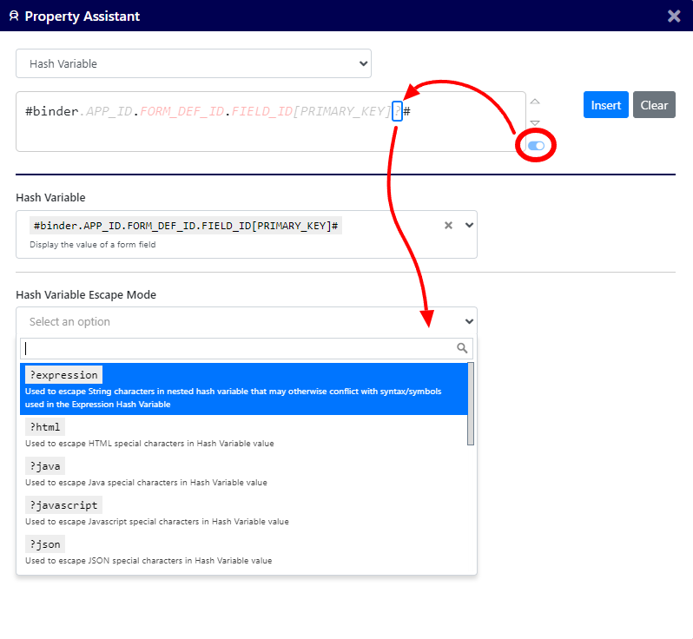Click the down arrow beside the editor
693x639 pixels.
coord(535,122)
